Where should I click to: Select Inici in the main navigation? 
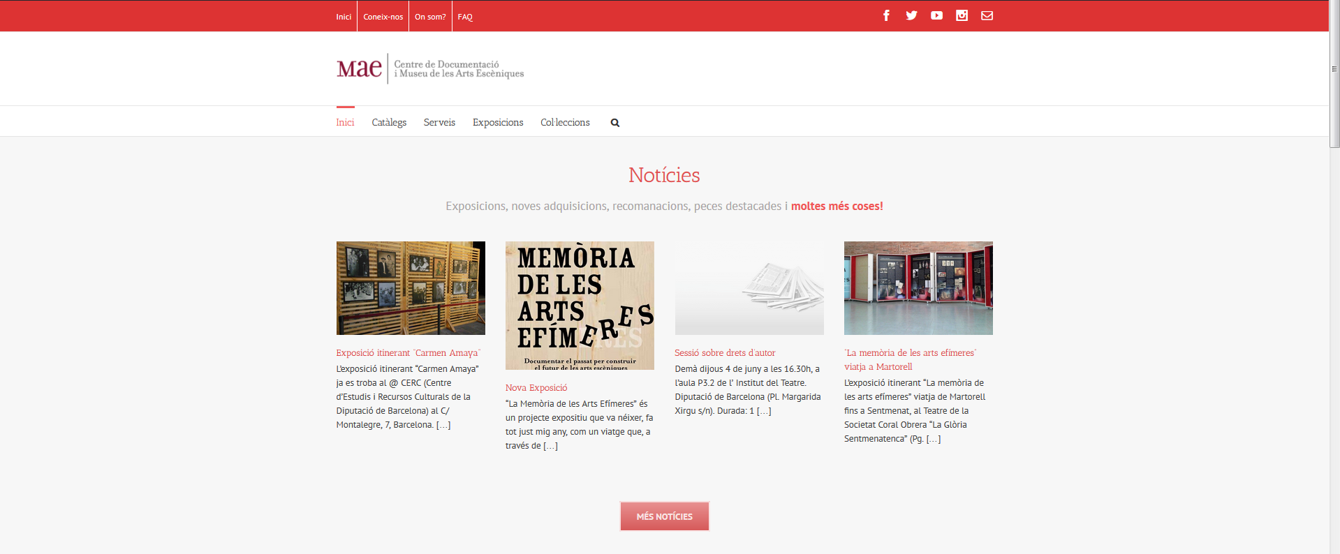[345, 122]
